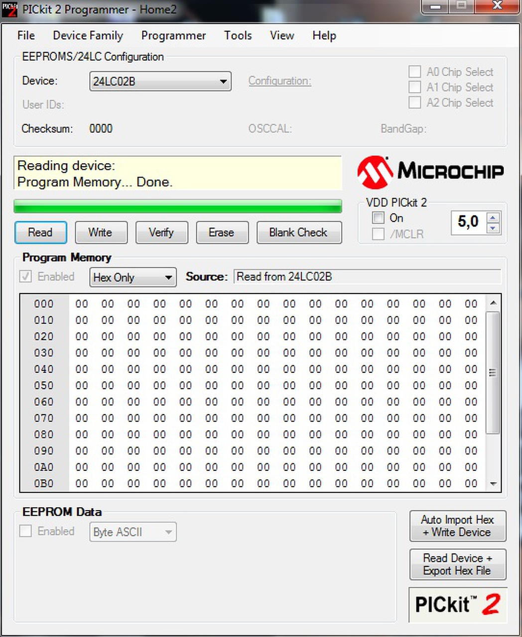Click the Erase button

pos(222,232)
